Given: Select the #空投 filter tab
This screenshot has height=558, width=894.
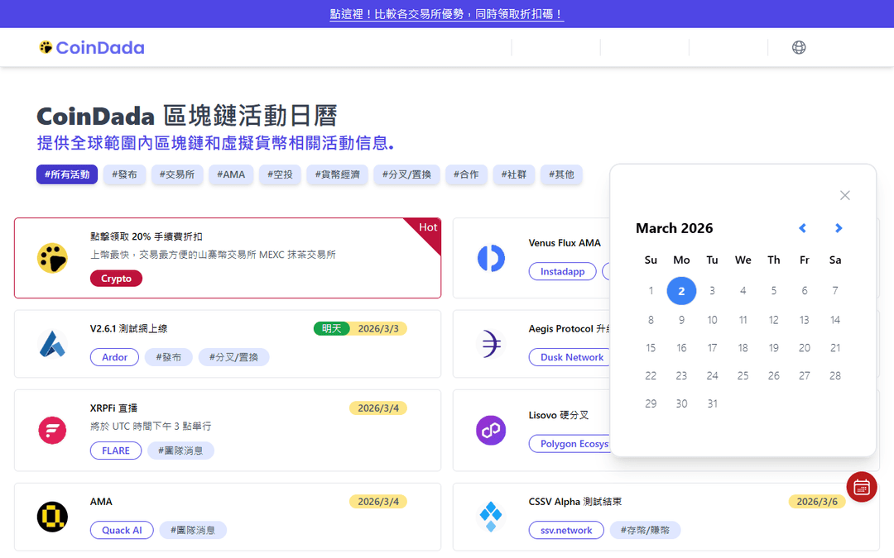Looking at the screenshot, I should click(280, 174).
